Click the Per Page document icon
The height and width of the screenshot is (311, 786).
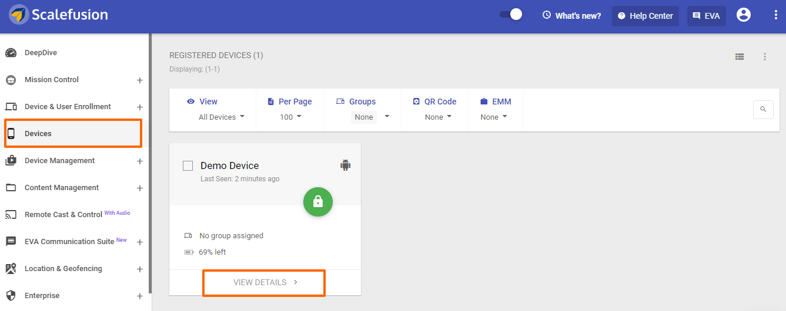(271, 102)
